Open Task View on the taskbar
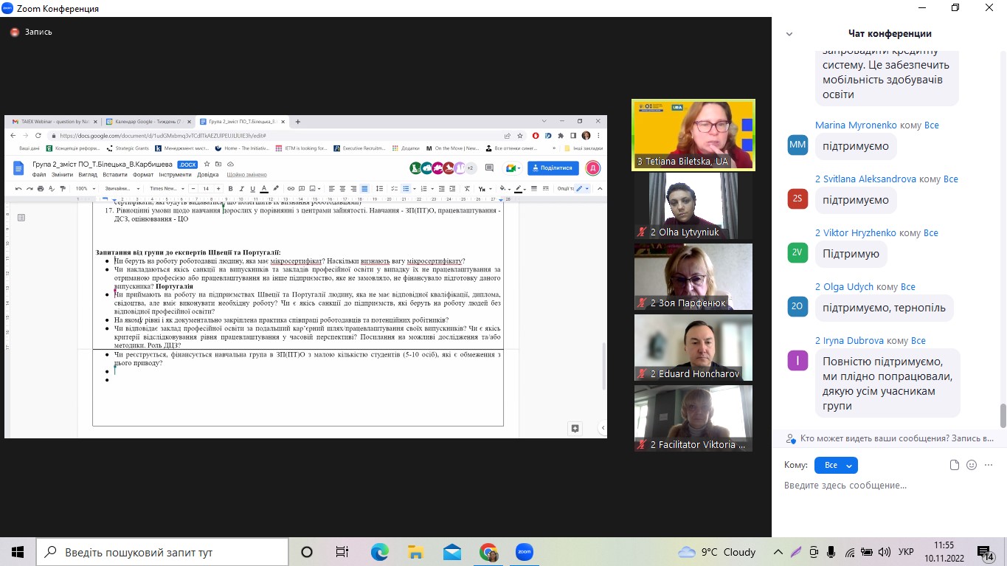Viewport: 1007px width, 566px height. pyautogui.click(x=342, y=552)
